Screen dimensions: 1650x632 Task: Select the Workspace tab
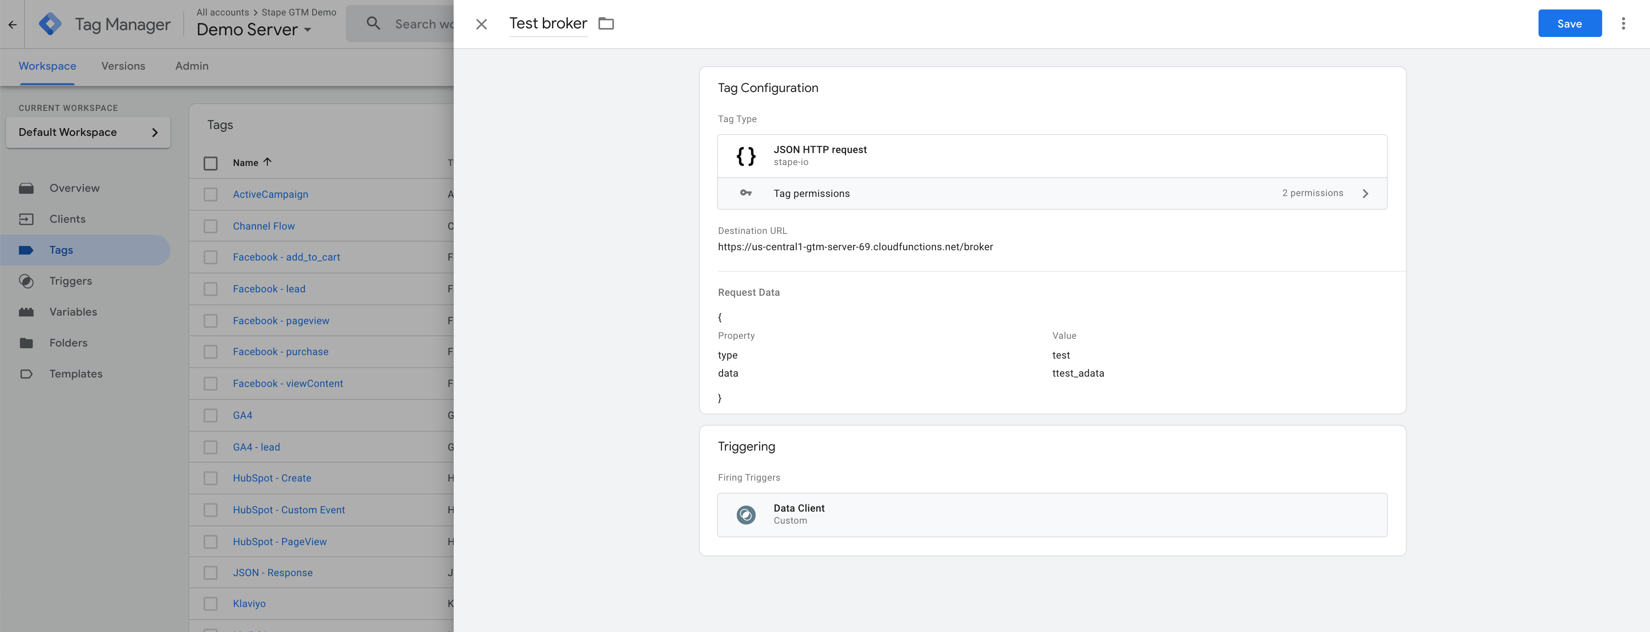coord(47,66)
